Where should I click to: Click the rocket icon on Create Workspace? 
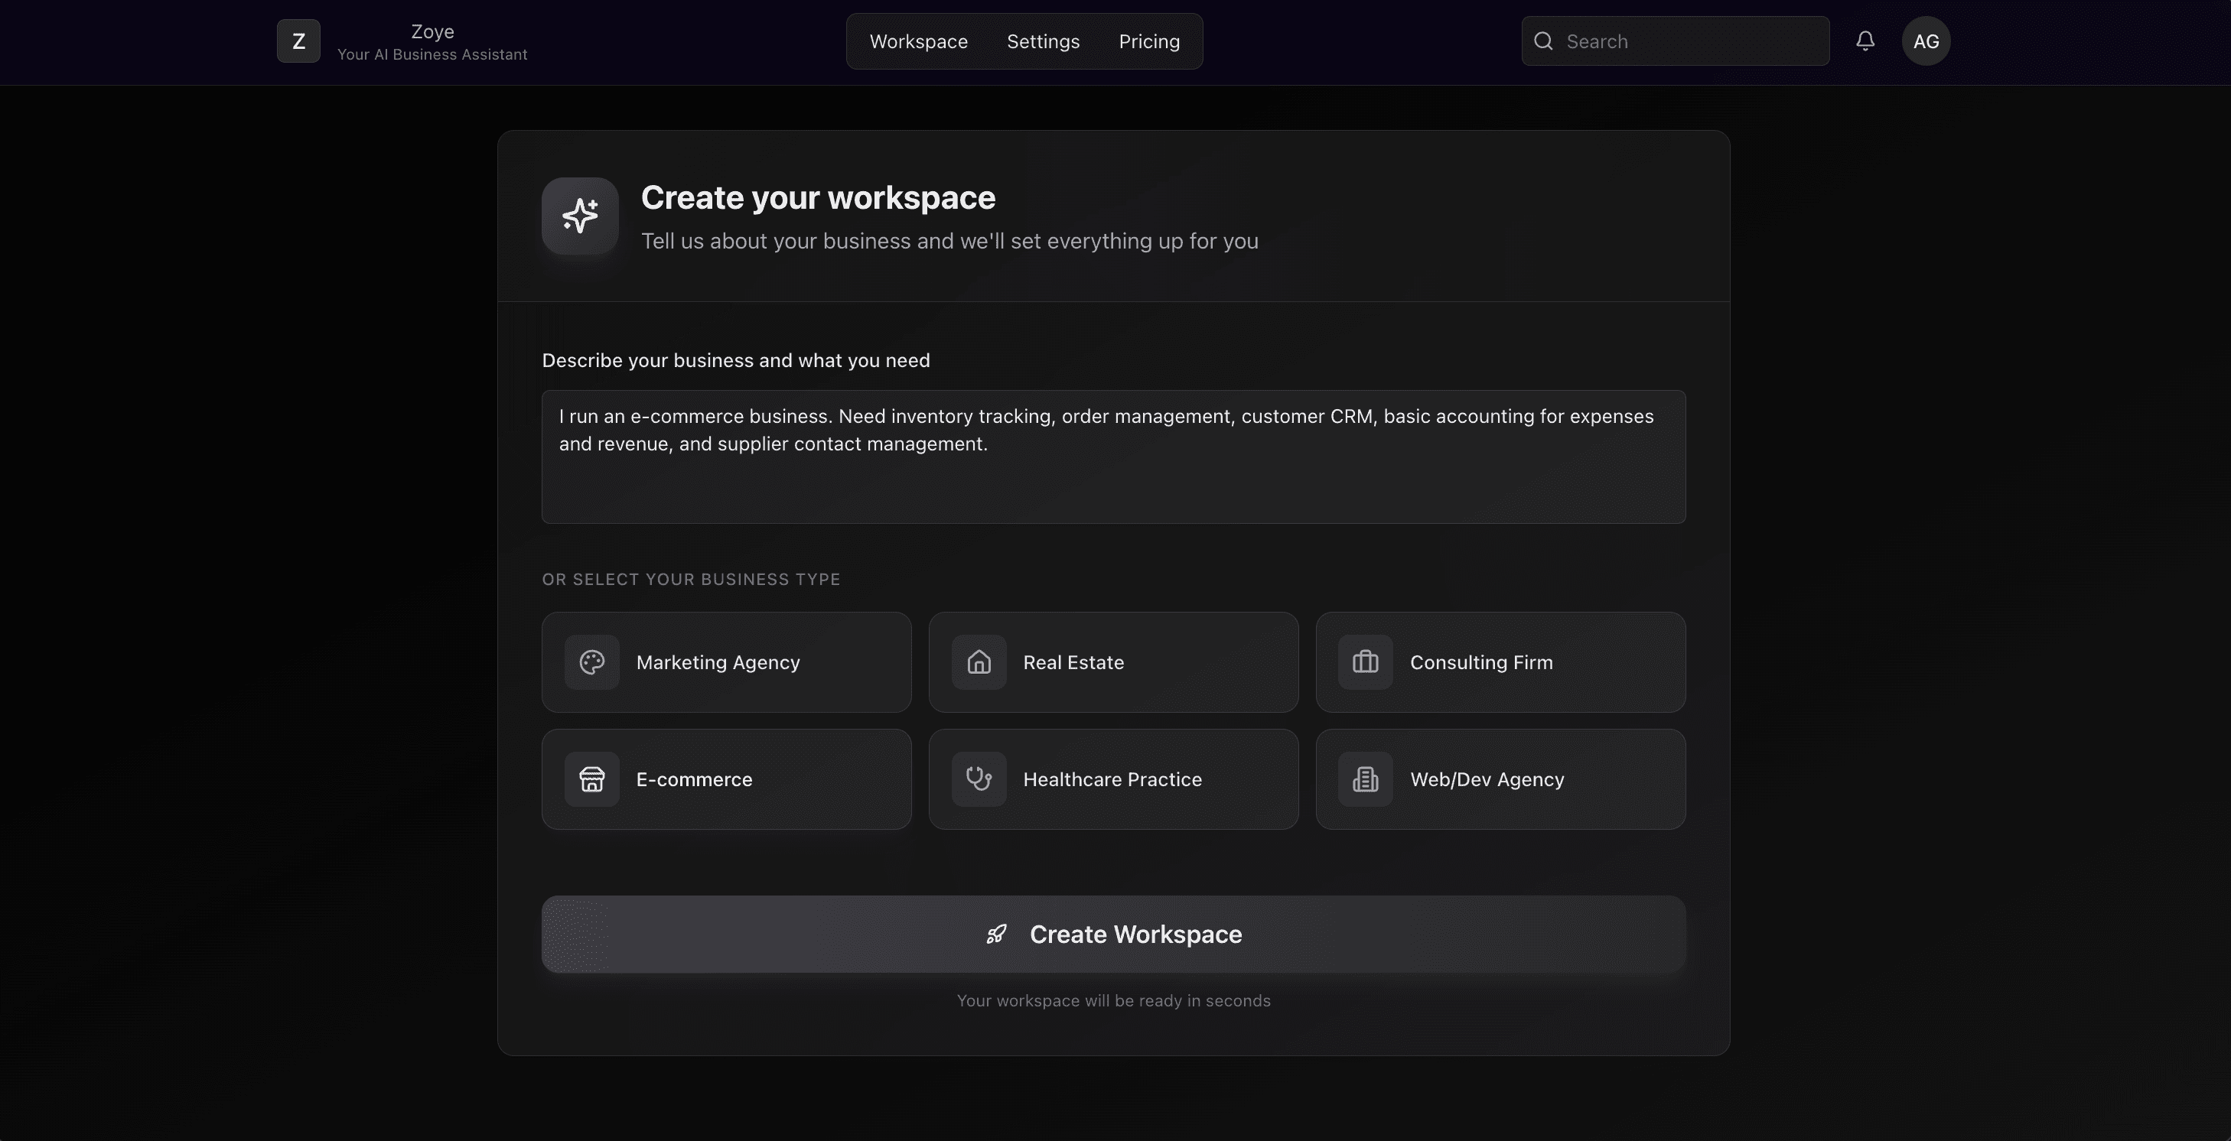click(997, 934)
